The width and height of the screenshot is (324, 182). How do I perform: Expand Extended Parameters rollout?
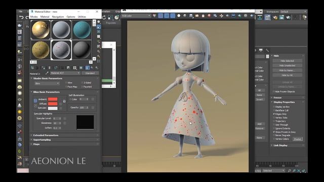46,135
